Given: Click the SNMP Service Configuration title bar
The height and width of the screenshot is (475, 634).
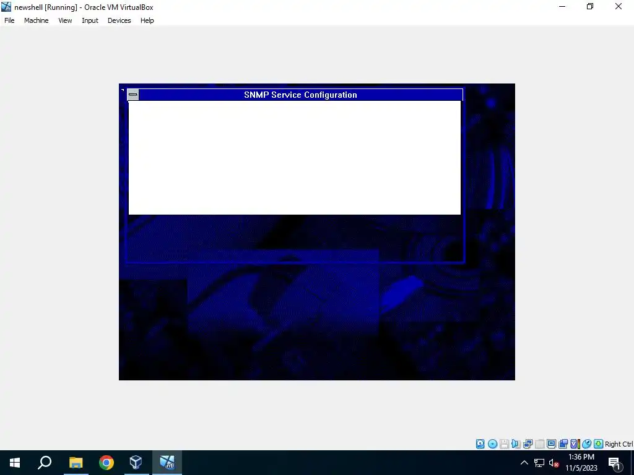Looking at the screenshot, I should coord(300,95).
